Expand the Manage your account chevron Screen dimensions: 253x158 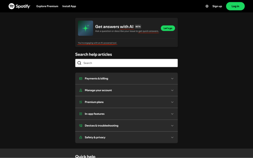pyautogui.click(x=172, y=90)
